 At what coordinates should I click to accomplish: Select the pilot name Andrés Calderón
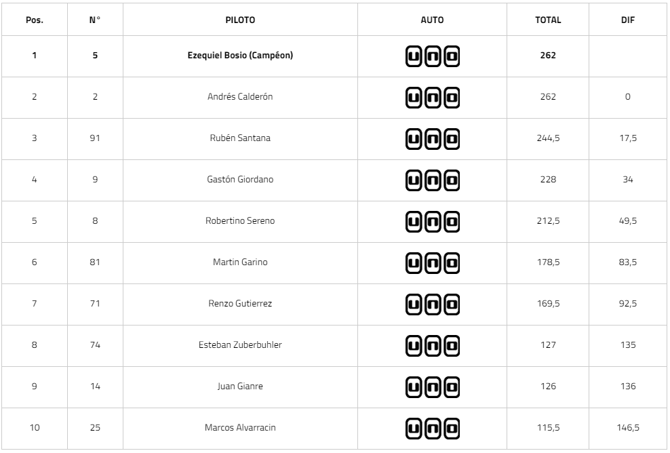click(240, 97)
